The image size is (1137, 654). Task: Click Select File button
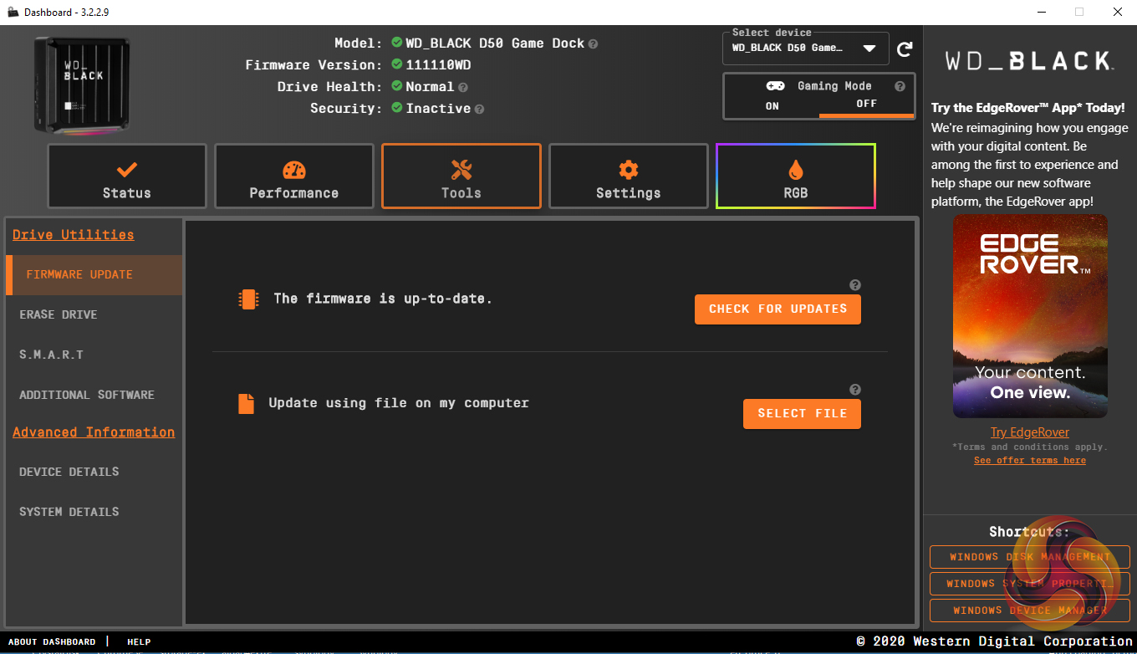coord(802,414)
